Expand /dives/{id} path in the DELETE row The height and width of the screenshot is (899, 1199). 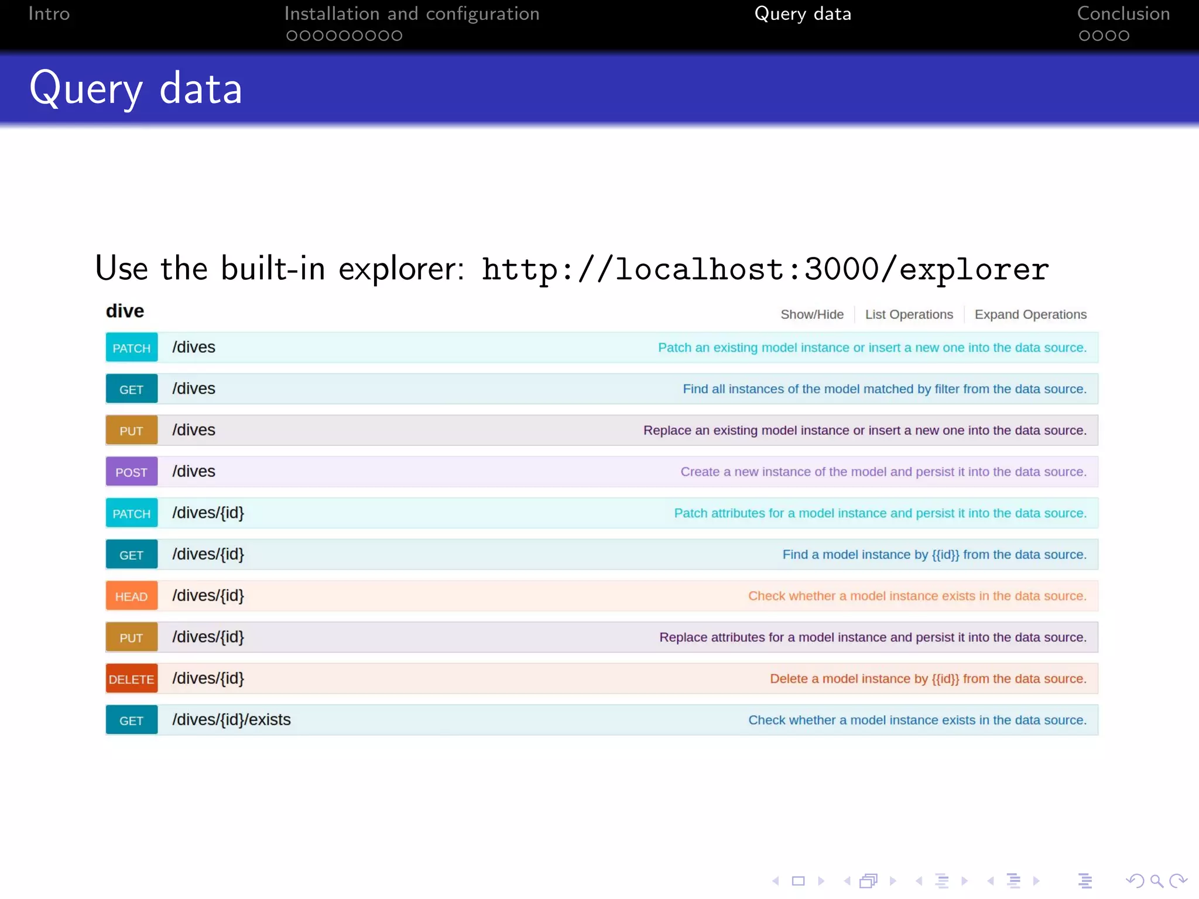(208, 678)
